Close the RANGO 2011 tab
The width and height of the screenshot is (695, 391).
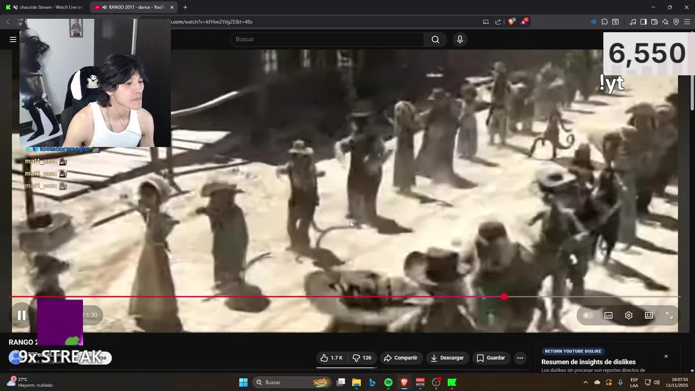(x=172, y=7)
